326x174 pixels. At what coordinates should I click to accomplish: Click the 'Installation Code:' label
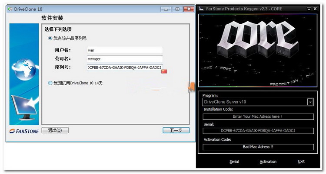pos(218,109)
